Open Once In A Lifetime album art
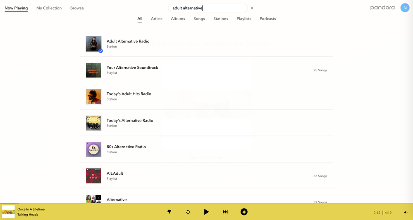Screen dimensions: 413x220 [8, 212]
